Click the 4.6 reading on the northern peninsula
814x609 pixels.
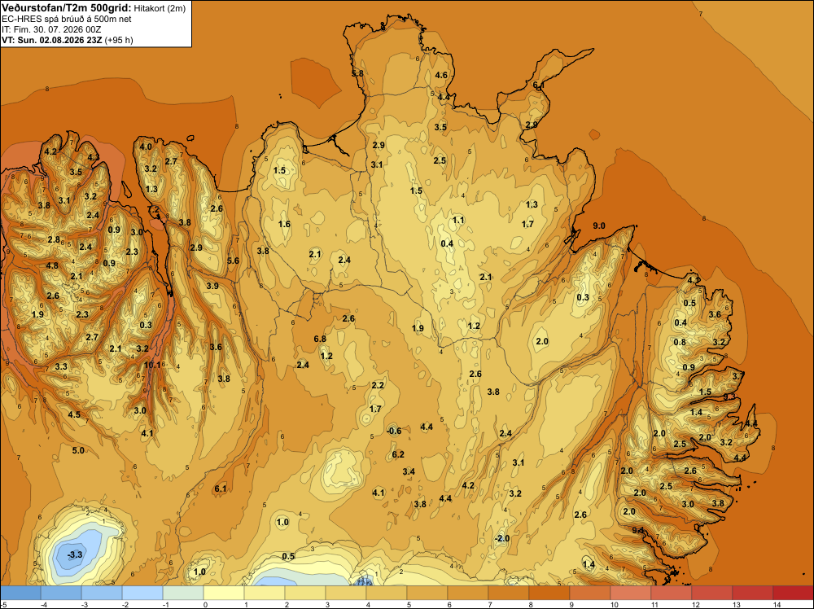(441, 75)
